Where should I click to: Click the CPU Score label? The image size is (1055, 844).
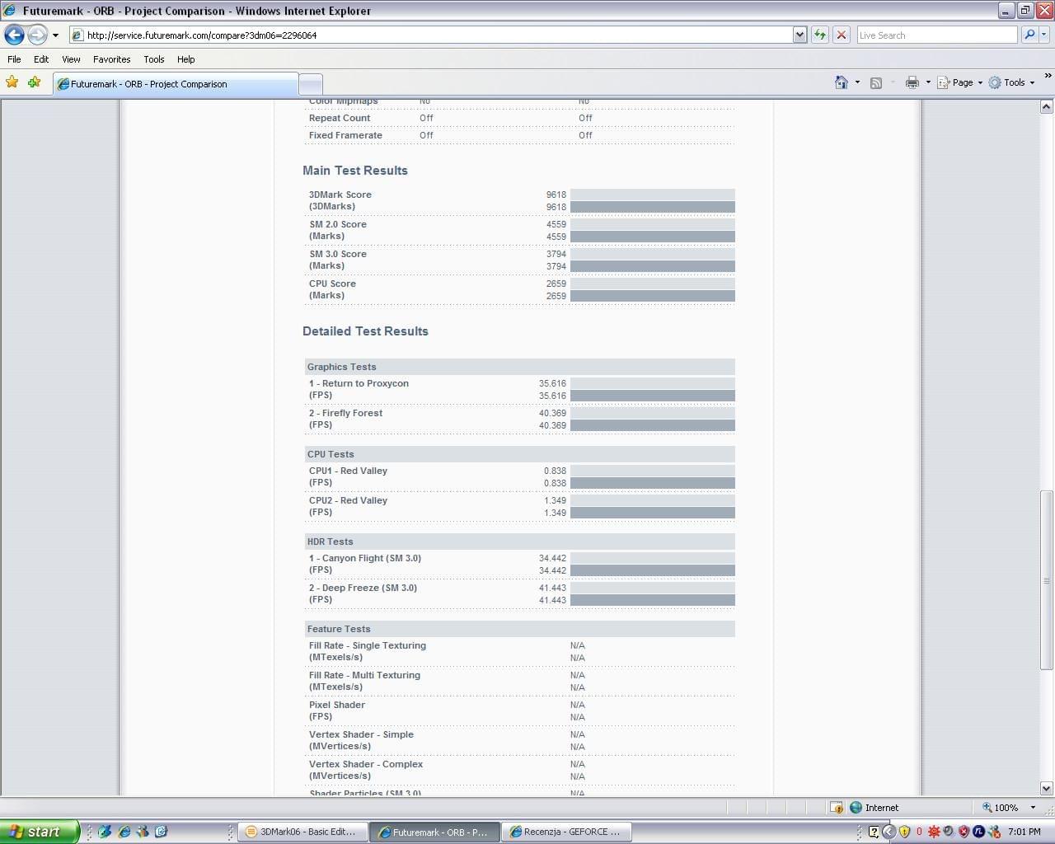tap(332, 284)
